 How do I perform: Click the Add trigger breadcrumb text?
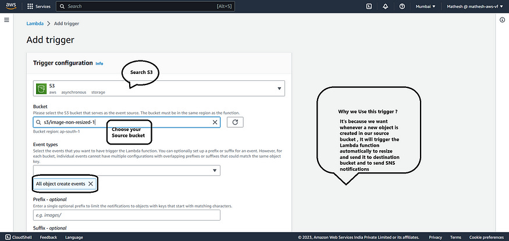click(66, 23)
